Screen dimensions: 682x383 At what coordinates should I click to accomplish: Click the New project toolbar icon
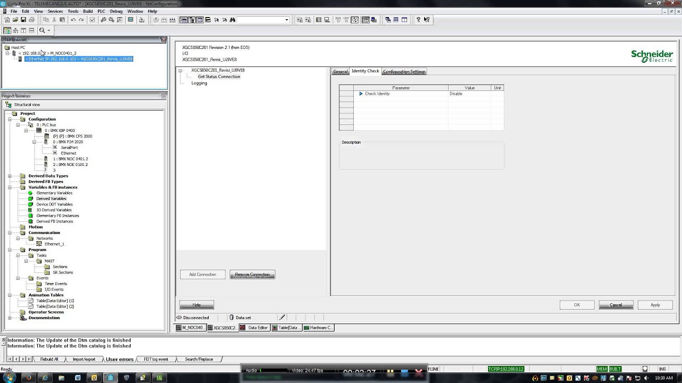[x=7, y=20]
